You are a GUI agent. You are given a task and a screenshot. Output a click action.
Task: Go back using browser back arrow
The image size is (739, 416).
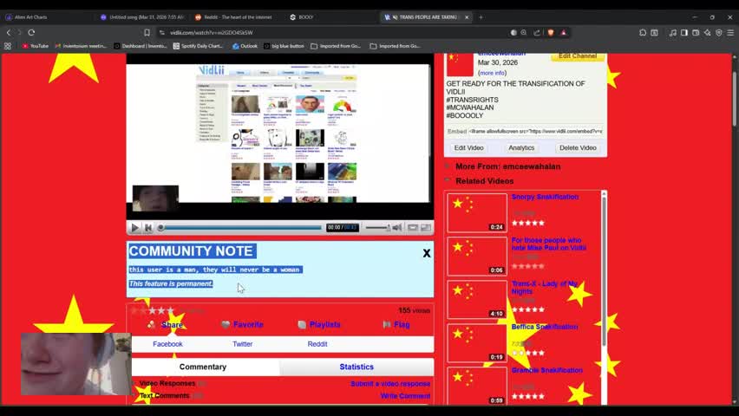[9, 33]
